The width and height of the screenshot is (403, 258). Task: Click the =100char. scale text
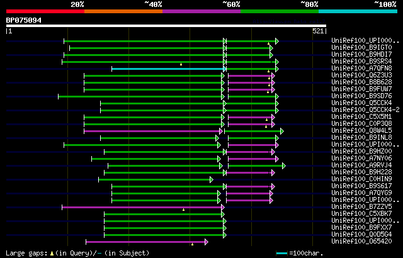click(306, 254)
